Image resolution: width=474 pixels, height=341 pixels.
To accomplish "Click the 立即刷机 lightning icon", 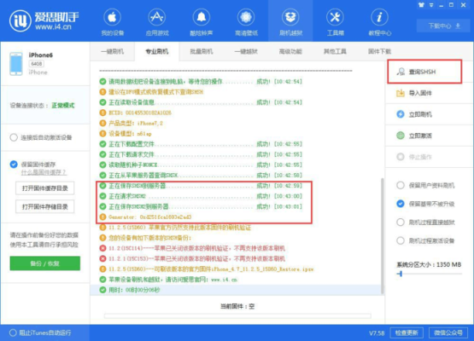I will [x=401, y=114].
